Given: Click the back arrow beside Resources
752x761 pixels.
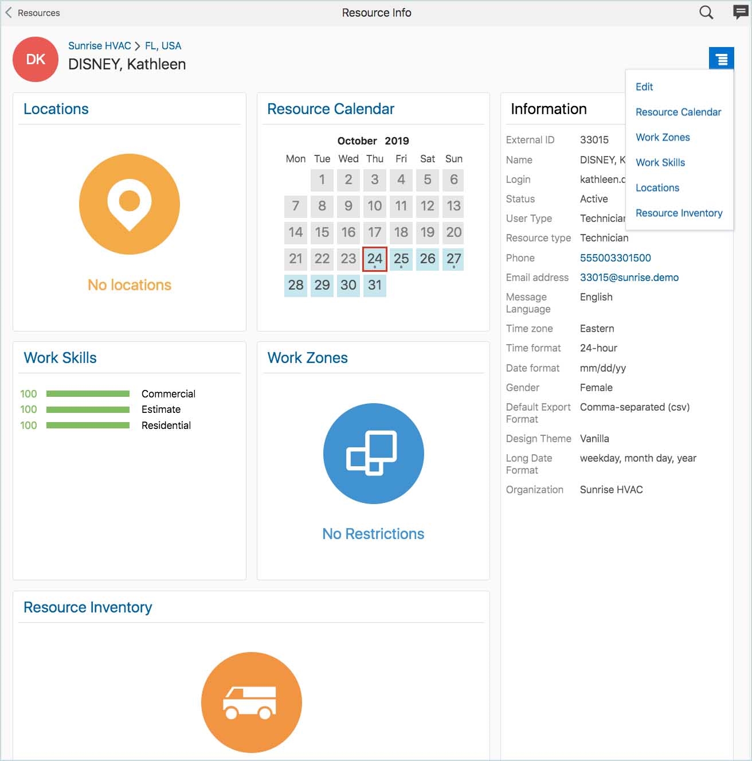Looking at the screenshot, I should pos(8,12).
